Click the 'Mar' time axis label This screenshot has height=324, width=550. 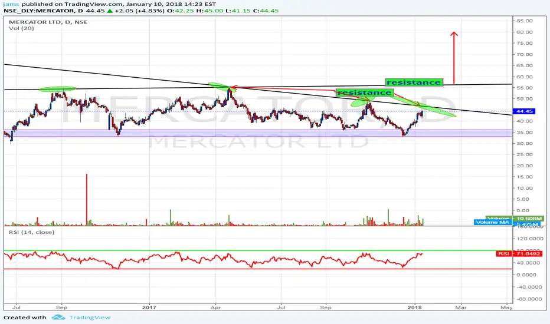(x=461, y=308)
